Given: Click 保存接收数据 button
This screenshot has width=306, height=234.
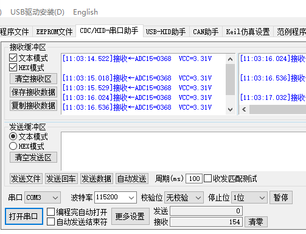Looking at the screenshot, I should click(x=33, y=92).
